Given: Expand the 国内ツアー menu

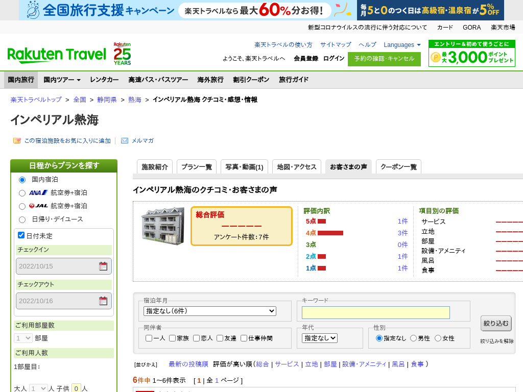Looking at the screenshot, I should pos(62,80).
